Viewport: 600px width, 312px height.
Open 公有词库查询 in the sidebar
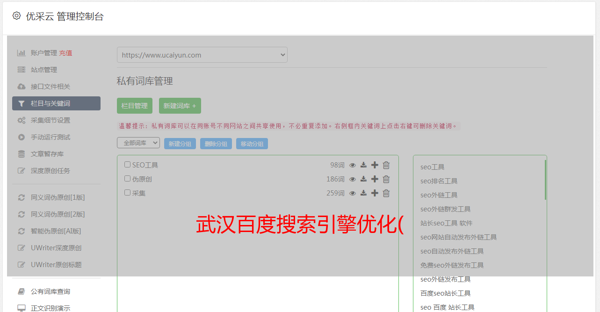pyautogui.click(x=51, y=291)
